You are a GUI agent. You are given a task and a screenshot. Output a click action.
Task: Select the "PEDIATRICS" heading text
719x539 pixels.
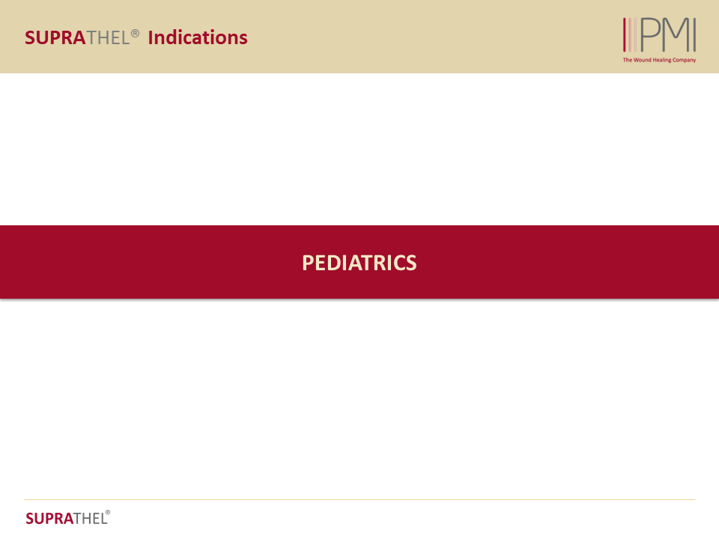359,263
